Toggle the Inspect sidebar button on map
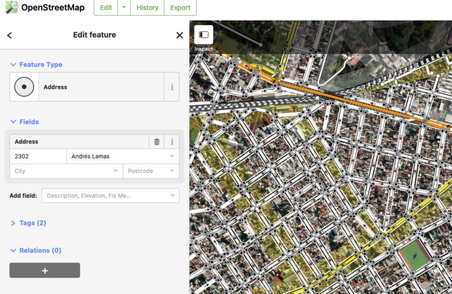This screenshot has width=452, height=294. tap(204, 35)
